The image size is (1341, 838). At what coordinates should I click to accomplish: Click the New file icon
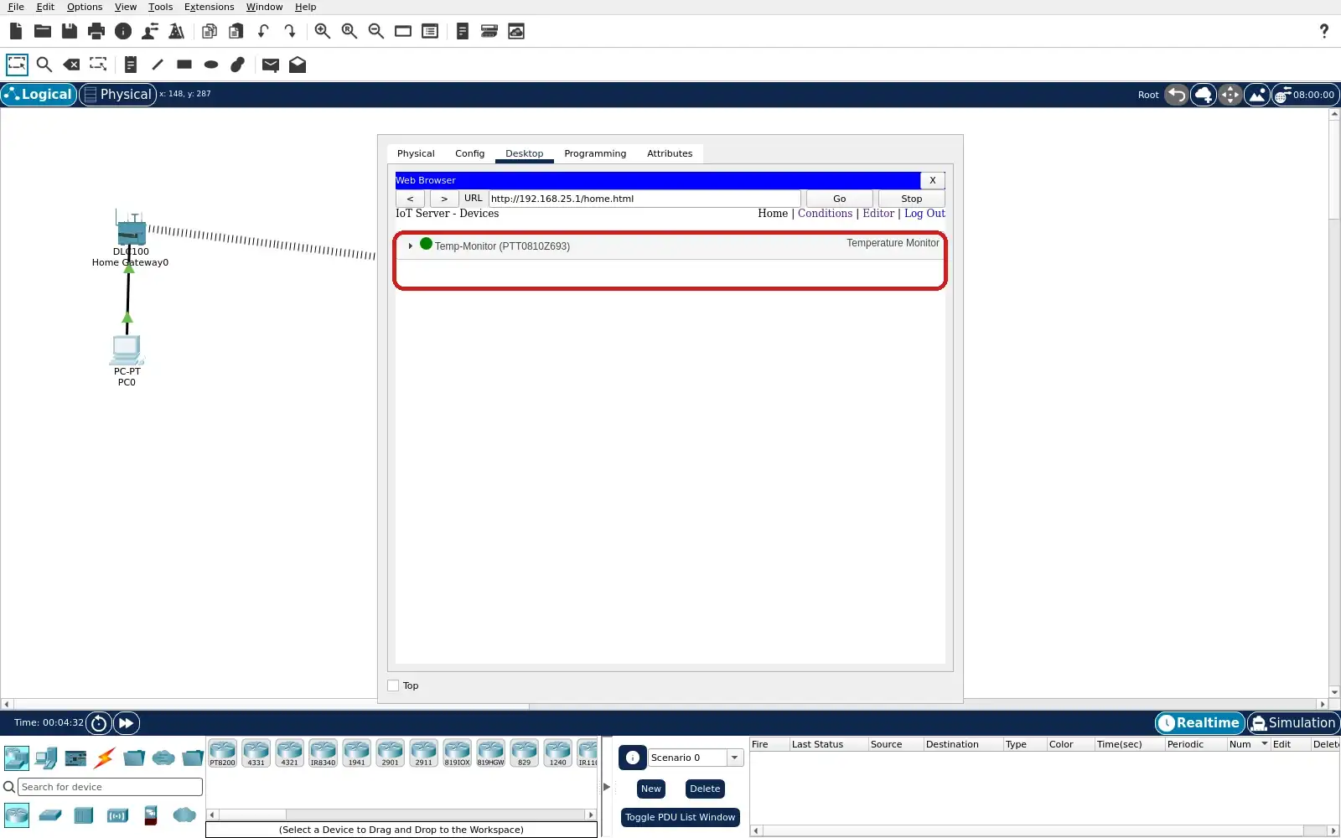pyautogui.click(x=16, y=31)
